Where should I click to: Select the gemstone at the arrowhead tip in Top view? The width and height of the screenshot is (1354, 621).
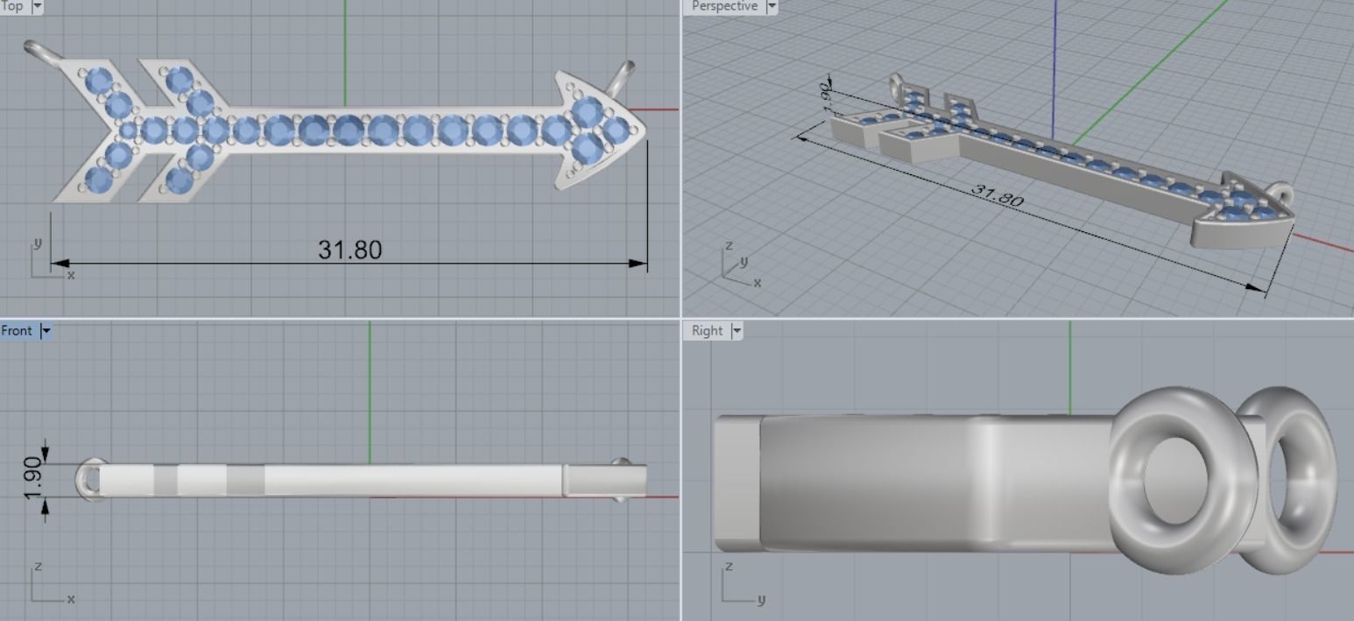tap(617, 131)
